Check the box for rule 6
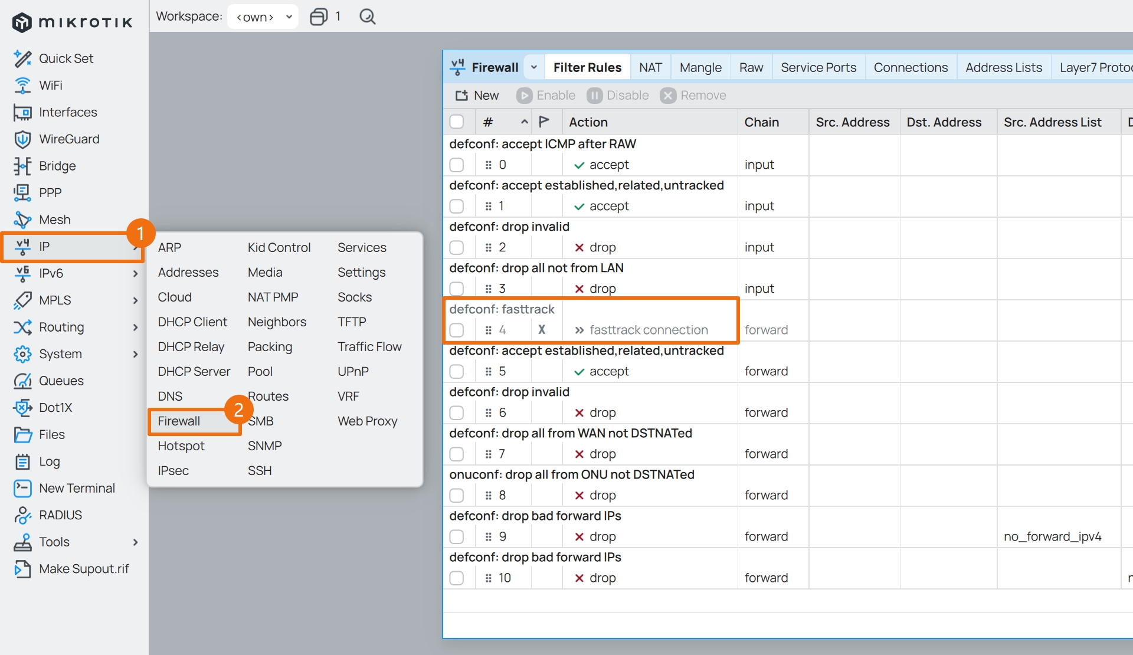Image resolution: width=1133 pixels, height=655 pixels. tap(457, 412)
